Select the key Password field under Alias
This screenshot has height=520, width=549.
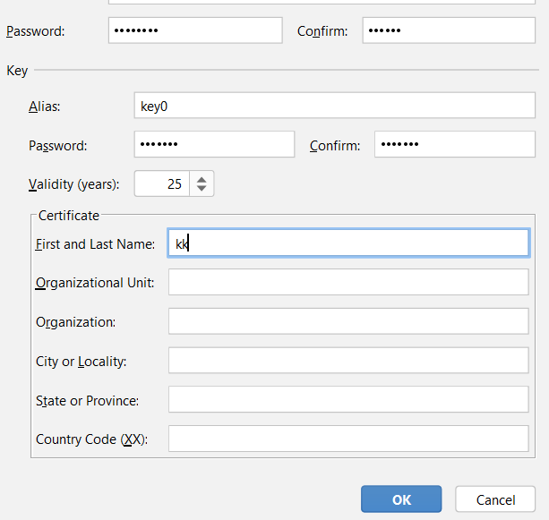click(x=214, y=144)
